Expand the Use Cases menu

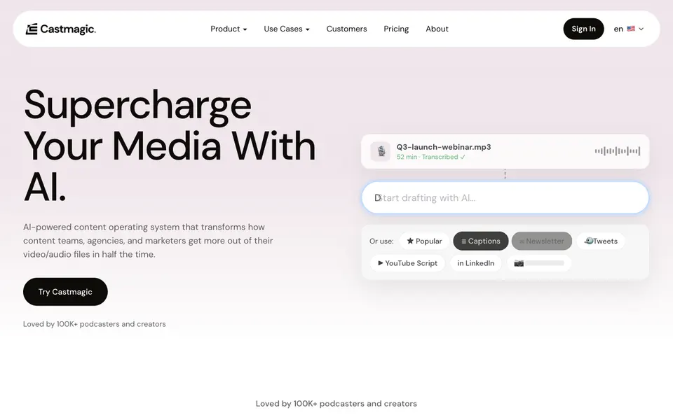[286, 29]
